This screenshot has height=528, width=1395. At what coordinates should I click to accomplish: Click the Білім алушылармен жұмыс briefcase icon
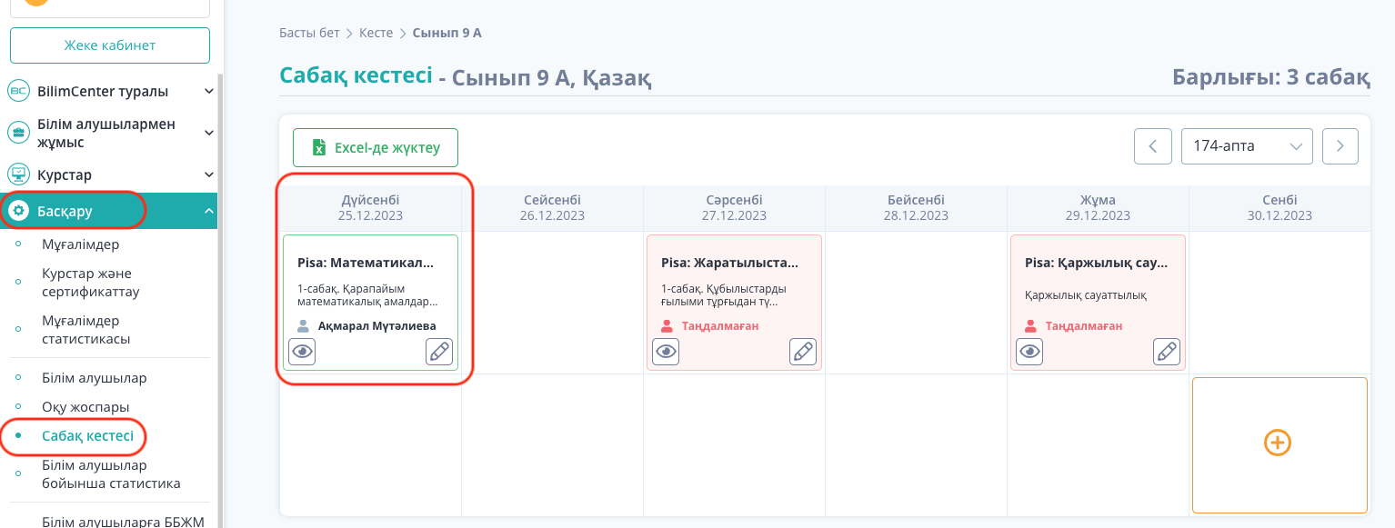18,134
